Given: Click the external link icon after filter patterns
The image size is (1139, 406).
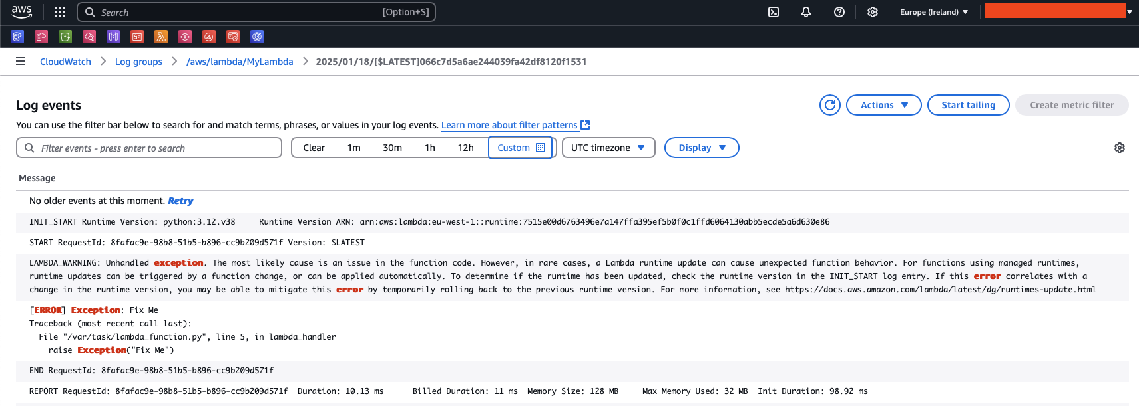Looking at the screenshot, I should (585, 125).
